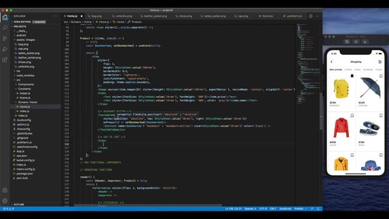Tap the filter icon beside Shopping title
Viewport: 389px width, 219px height.
point(380,62)
